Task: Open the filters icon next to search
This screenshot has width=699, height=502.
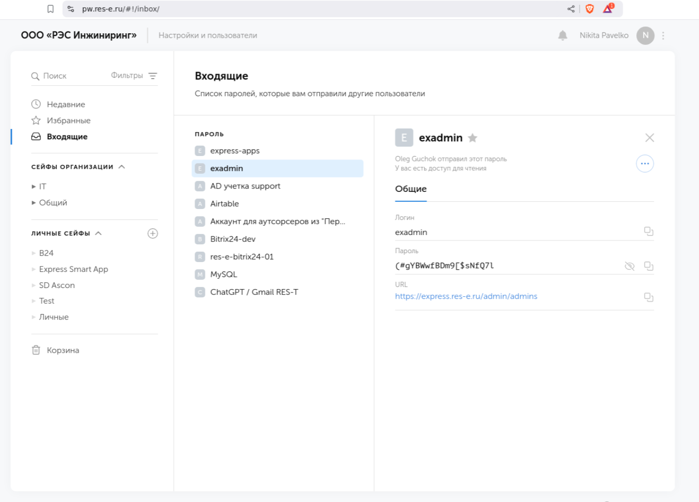Action: coord(152,76)
